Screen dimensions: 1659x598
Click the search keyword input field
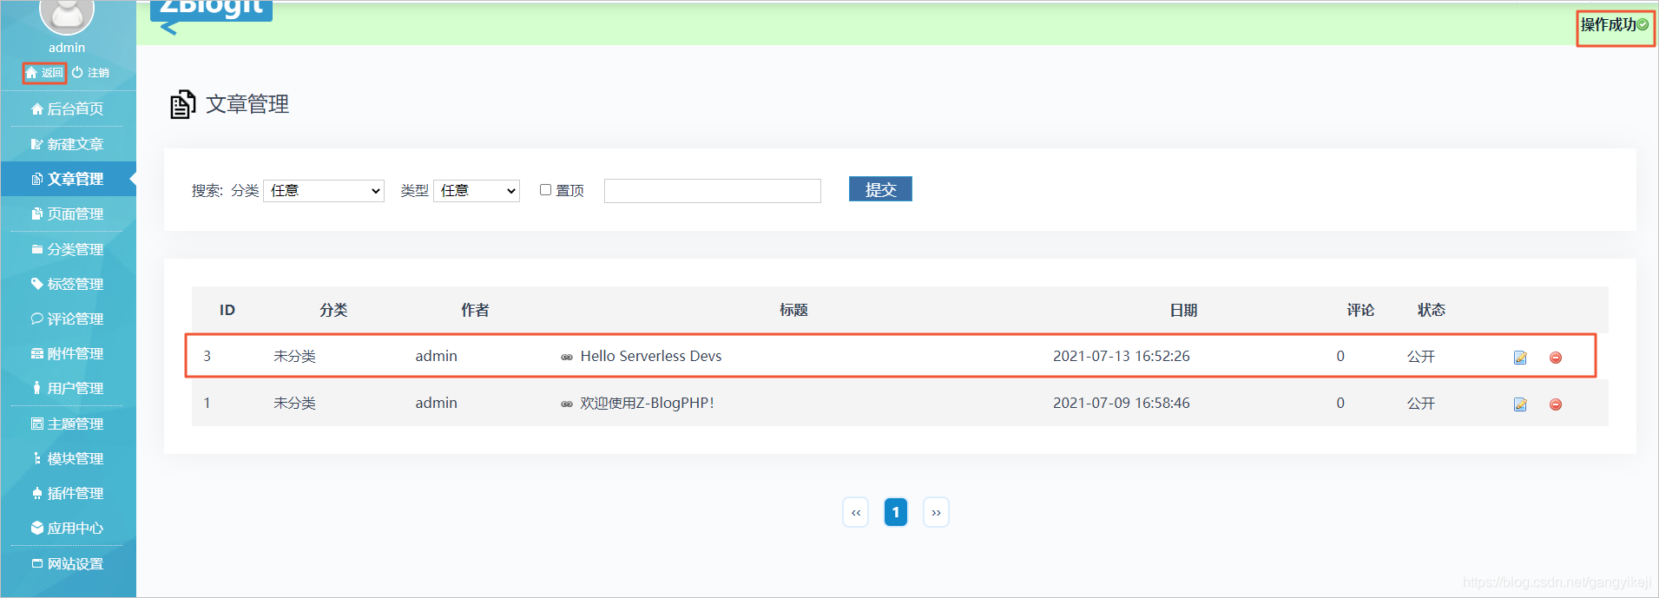tap(713, 191)
